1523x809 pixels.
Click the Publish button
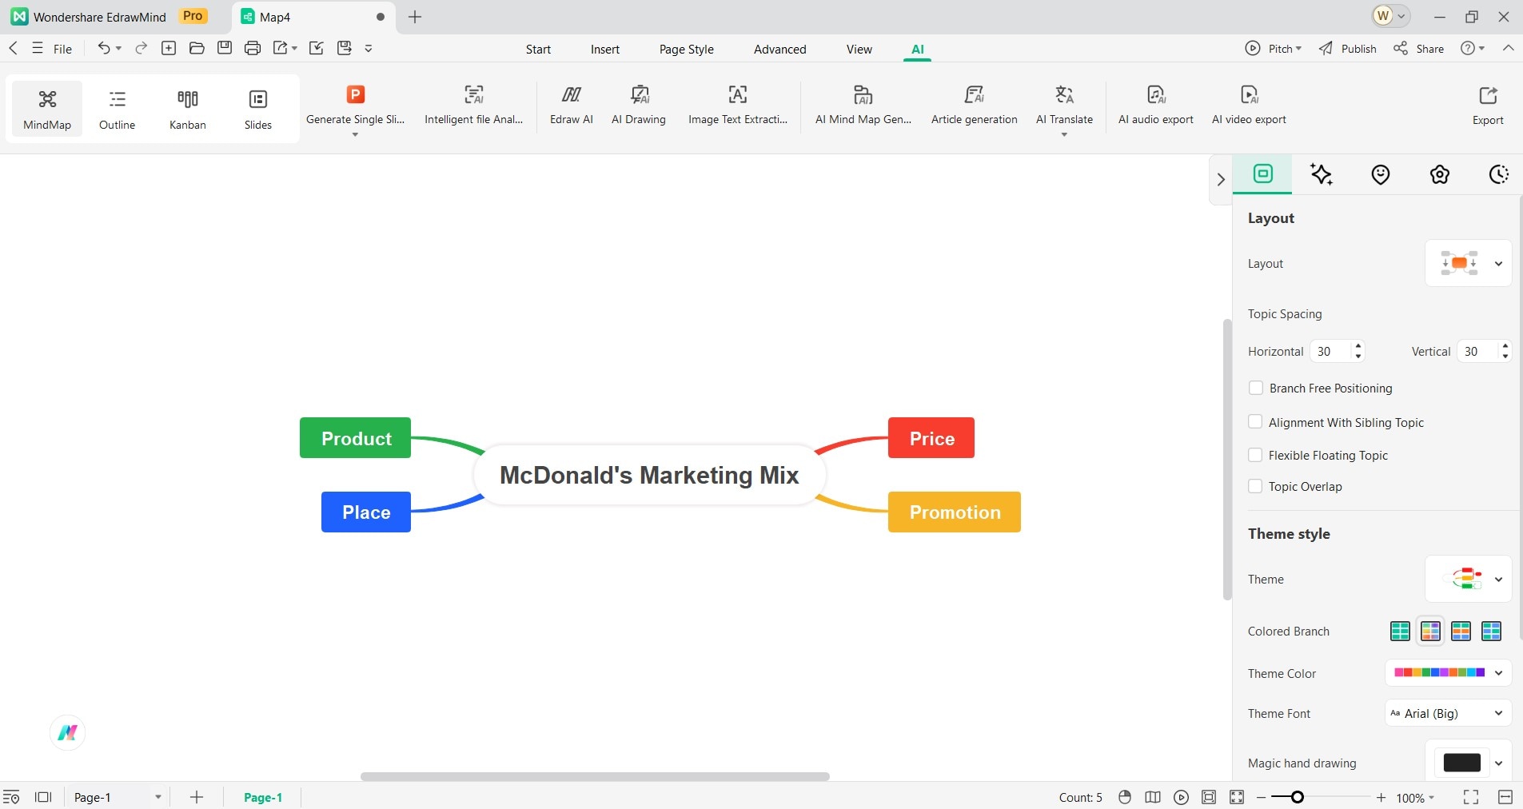[1348, 49]
